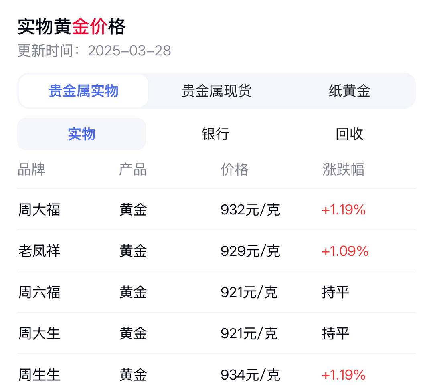Switch to the 银行 sub-tab
433x392 pixels.
click(215, 134)
